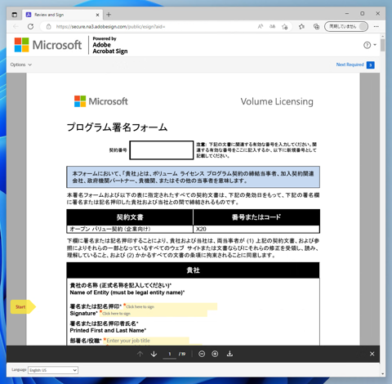Screen dimensions: 392x384
Task: Close the bottom page toolbar
Action: pyautogui.click(x=372, y=354)
